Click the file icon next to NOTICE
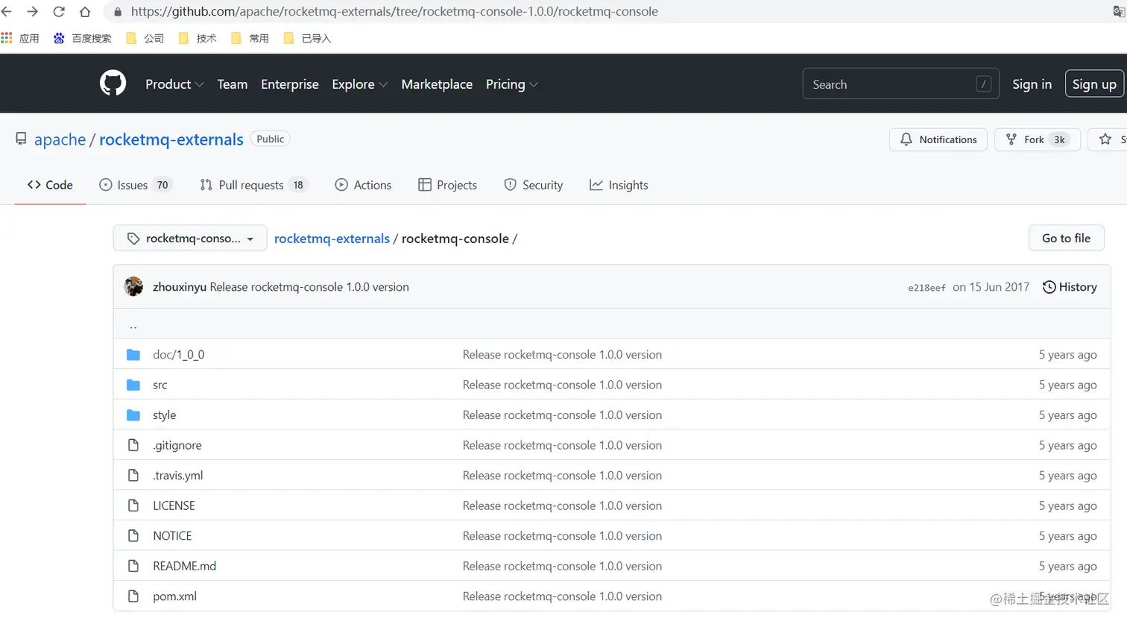Screen dimensions: 1127x624 [x=133, y=535]
